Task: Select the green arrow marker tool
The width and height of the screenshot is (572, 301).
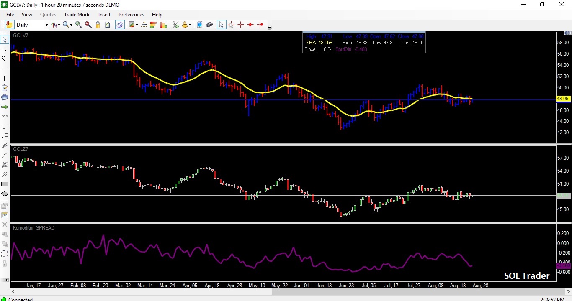Action: (5, 107)
